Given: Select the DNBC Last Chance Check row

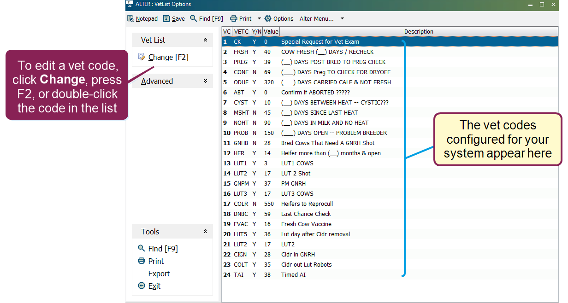Looking at the screenshot, I should coord(390,214).
